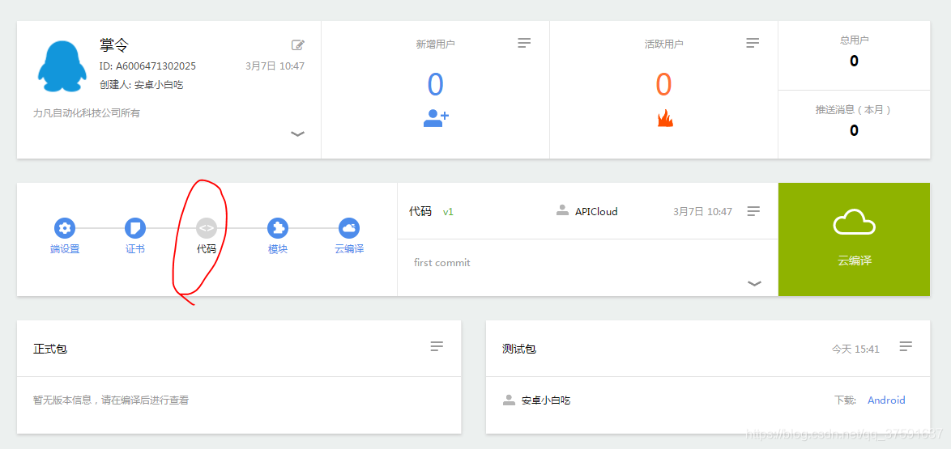Viewport: 951px width, 449px height.
Task: Select the 代码 code step icon
Action: point(207,228)
